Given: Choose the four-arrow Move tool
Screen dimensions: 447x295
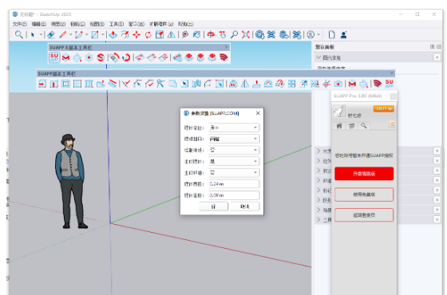Looking at the screenshot, I should pos(136,35).
